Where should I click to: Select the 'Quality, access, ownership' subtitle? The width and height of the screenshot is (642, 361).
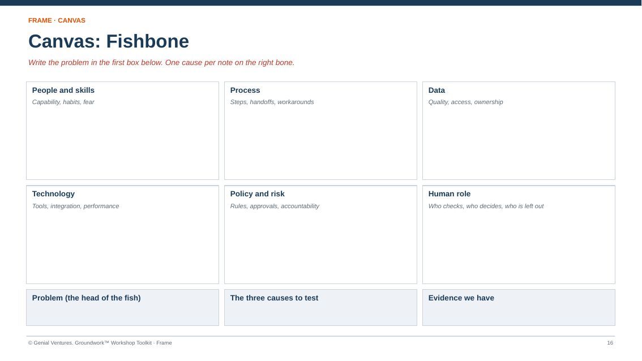465,102
